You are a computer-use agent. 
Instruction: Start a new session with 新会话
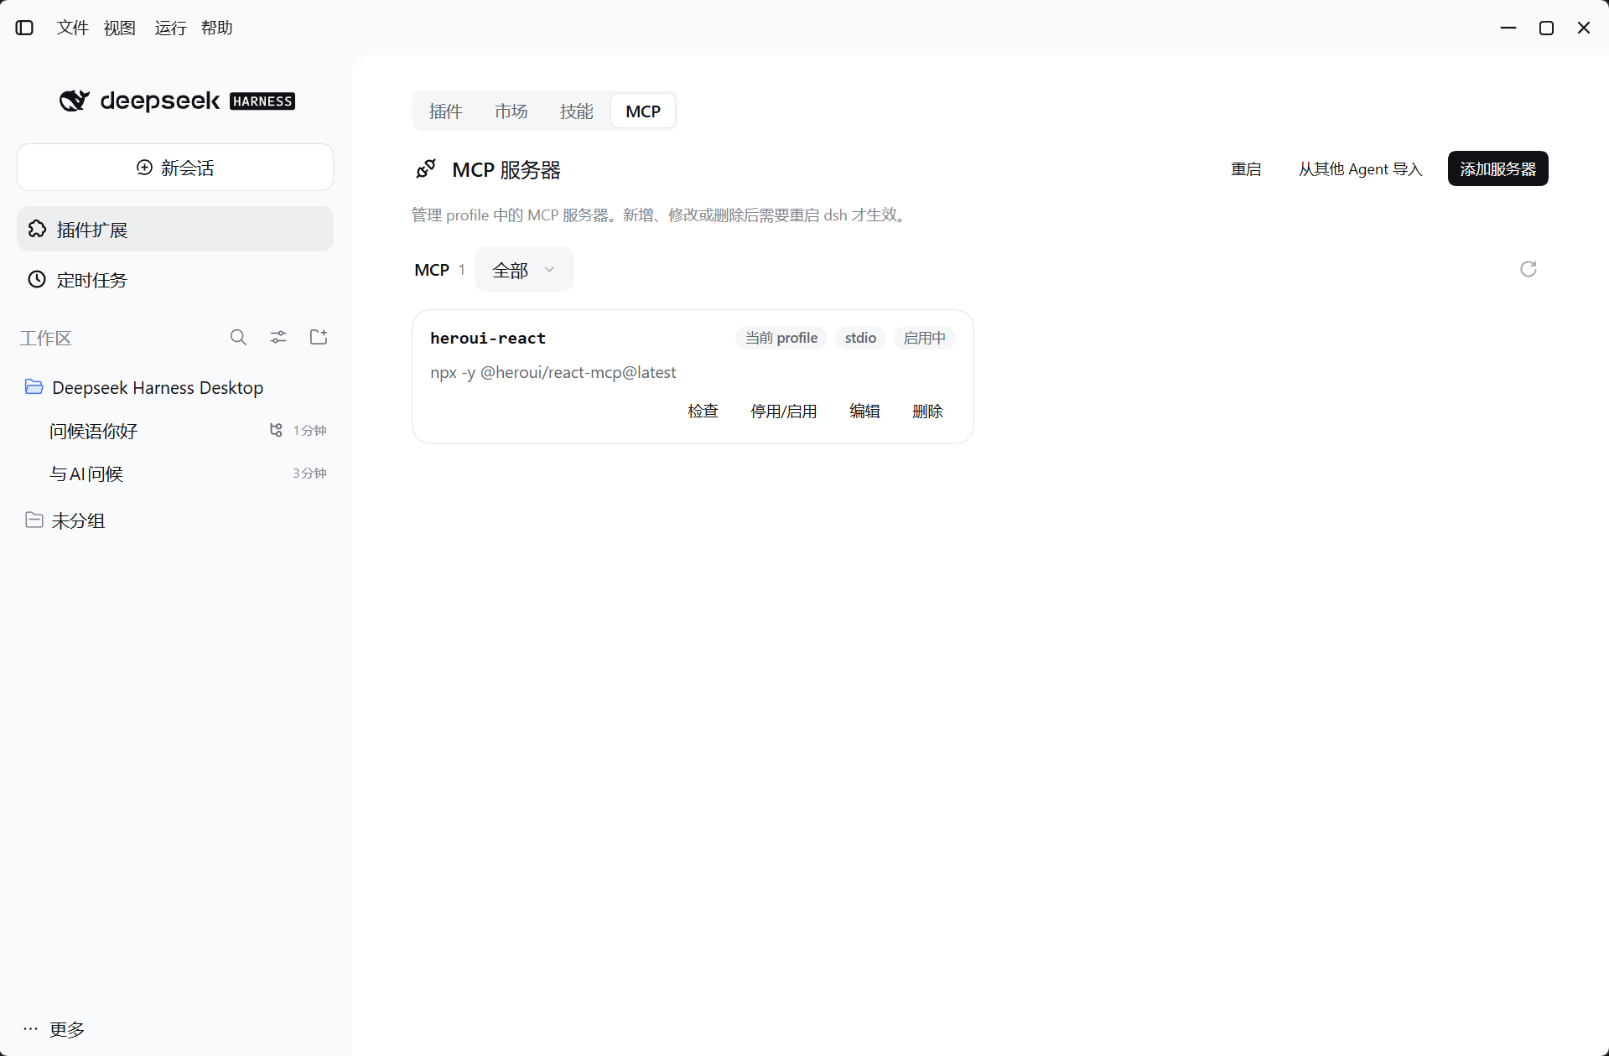[175, 168]
